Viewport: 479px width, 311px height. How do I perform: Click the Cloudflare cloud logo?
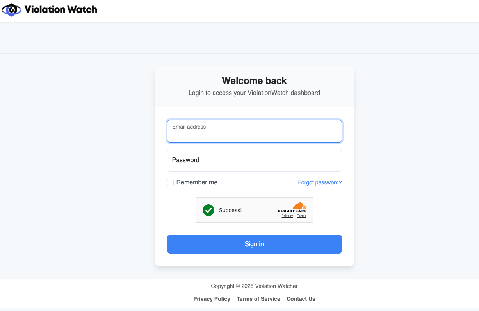(x=299, y=206)
